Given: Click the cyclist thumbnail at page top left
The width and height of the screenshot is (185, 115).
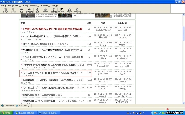Looking at the screenshot, I should click(x=28, y=15).
